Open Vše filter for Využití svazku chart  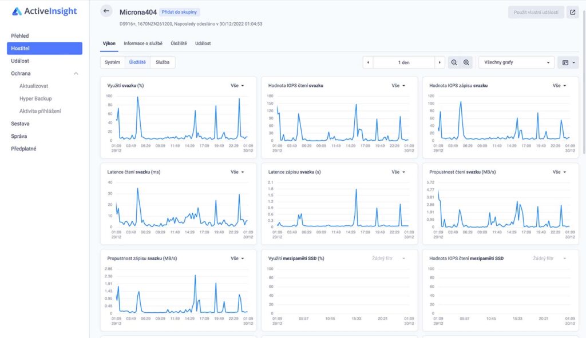tap(237, 86)
